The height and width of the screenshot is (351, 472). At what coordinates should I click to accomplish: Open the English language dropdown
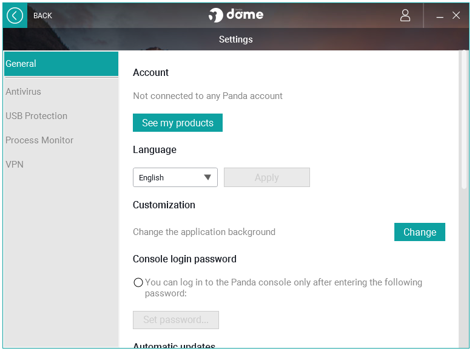pos(175,177)
